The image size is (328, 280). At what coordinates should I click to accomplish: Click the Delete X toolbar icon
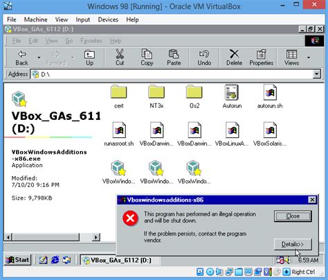[234, 54]
